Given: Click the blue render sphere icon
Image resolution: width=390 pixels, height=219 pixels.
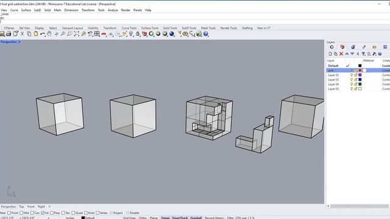Looking at the screenshot, I should (172, 34).
